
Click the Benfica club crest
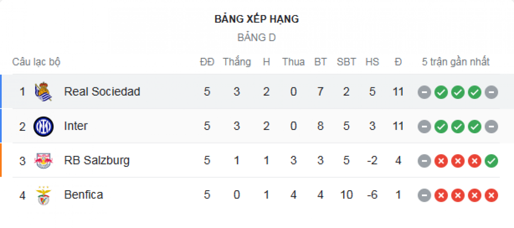point(43,195)
